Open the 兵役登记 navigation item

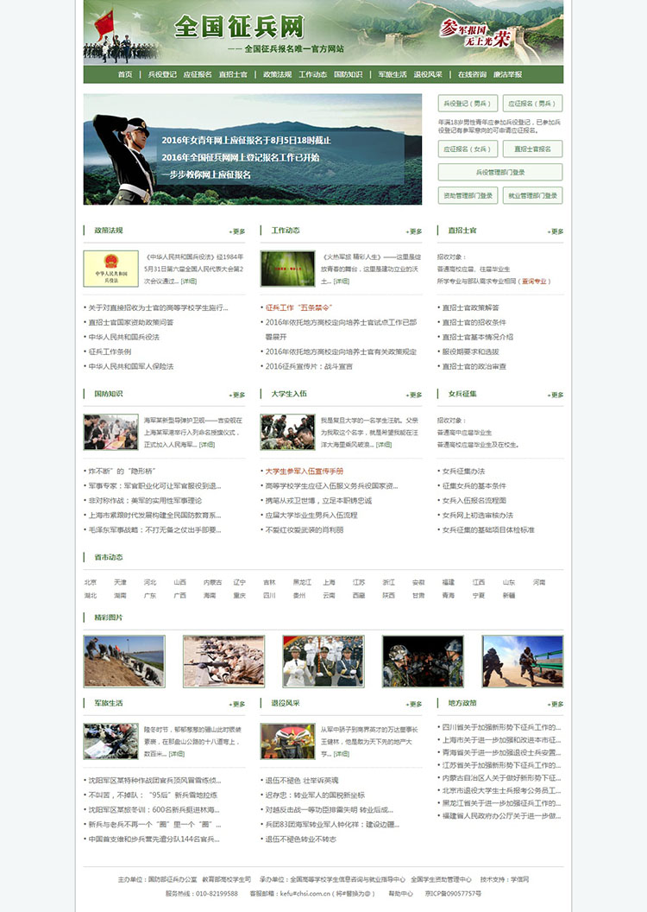[162, 74]
